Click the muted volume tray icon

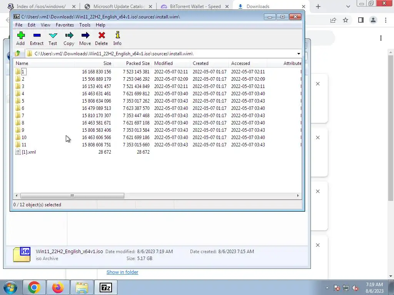[355, 288]
